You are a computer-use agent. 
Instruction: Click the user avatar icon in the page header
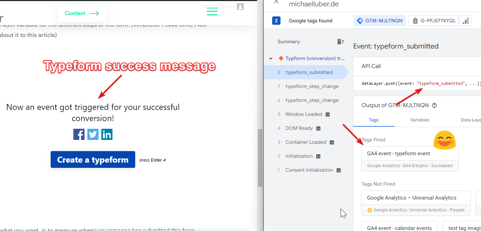(240, 7)
